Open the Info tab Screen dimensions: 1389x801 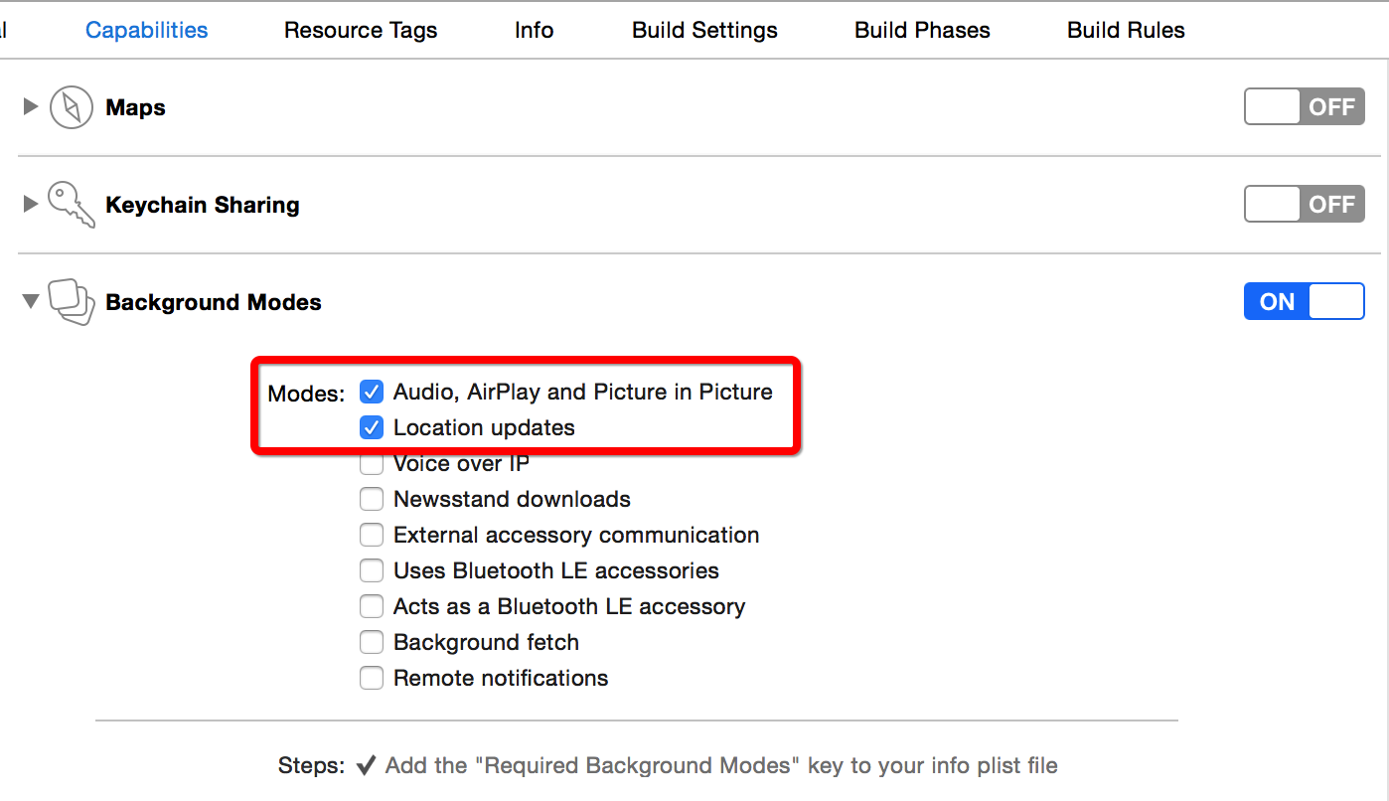tap(534, 30)
